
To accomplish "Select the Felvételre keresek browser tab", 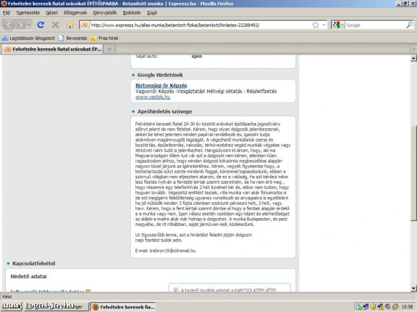I will (53, 49).
